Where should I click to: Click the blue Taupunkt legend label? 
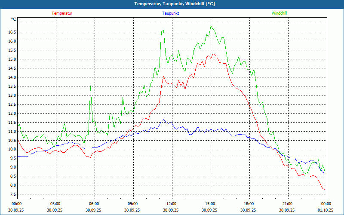pos(170,13)
